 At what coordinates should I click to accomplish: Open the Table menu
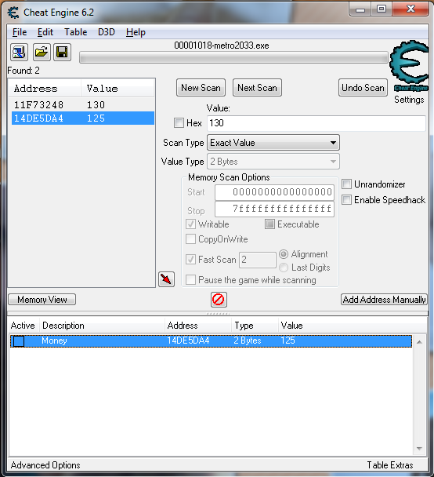point(76,32)
